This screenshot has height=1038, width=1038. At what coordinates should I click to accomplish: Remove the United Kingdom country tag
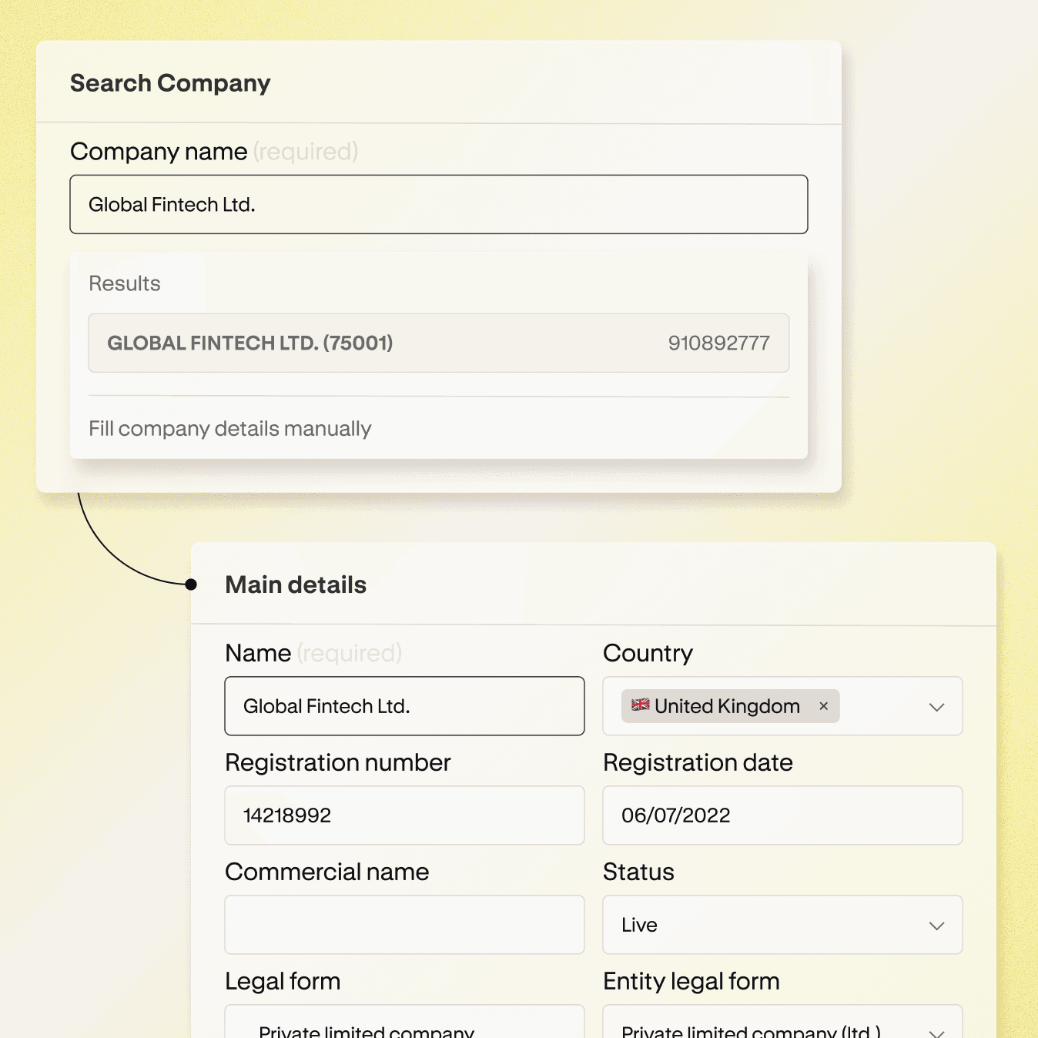823,706
